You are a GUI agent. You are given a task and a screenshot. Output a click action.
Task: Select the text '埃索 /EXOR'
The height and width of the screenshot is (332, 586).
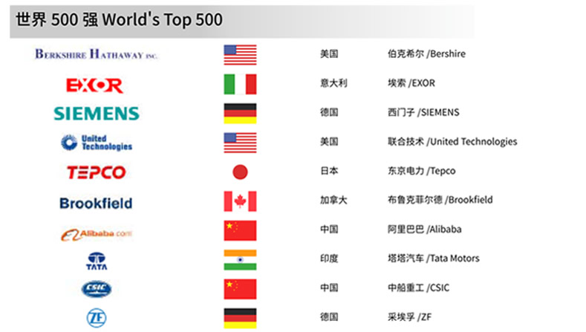click(411, 83)
